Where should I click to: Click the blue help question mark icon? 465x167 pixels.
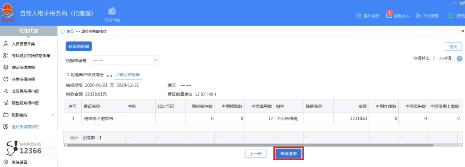(460, 59)
